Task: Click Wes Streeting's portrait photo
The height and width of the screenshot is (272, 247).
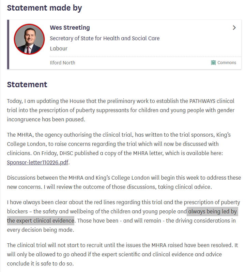Action: click(29, 39)
